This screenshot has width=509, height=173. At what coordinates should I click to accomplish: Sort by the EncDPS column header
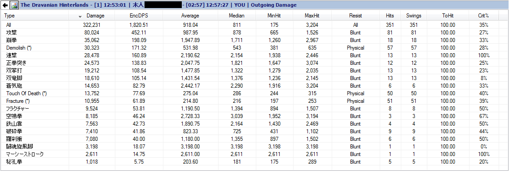click(139, 16)
